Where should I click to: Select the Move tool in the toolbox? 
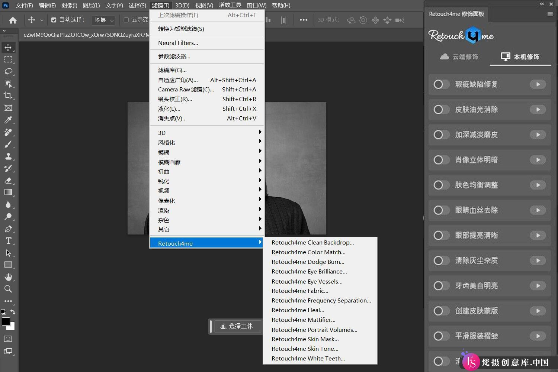pos(8,48)
